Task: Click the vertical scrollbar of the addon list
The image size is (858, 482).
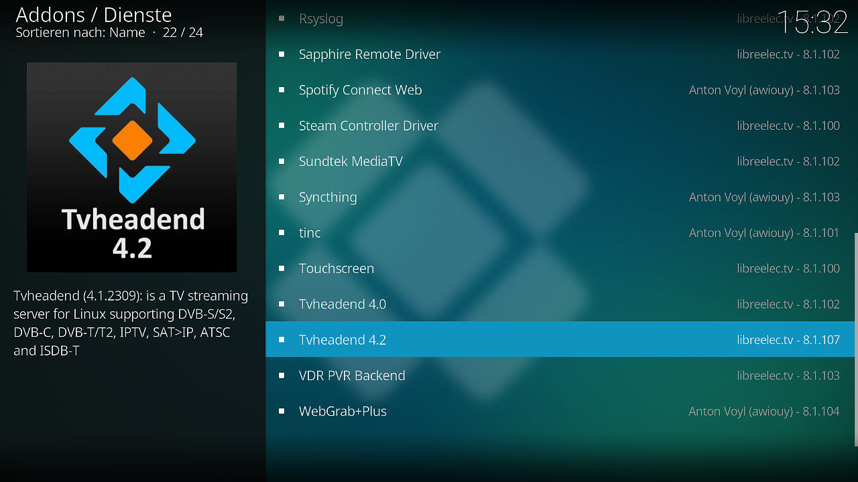Action: click(x=856, y=339)
